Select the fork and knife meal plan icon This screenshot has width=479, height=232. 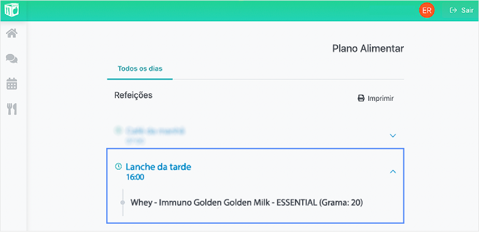pyautogui.click(x=11, y=108)
